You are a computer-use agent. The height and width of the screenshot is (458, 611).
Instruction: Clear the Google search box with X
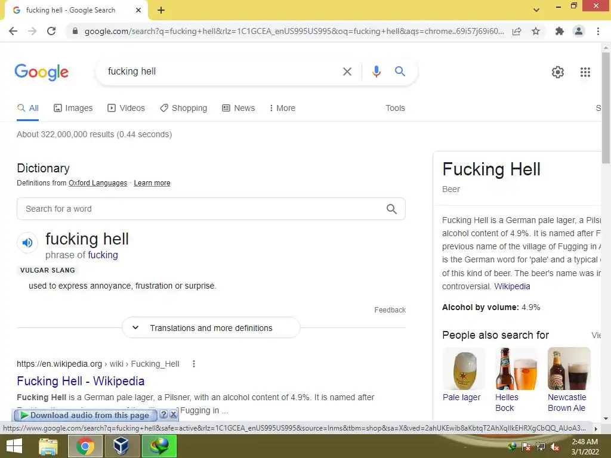[347, 72]
